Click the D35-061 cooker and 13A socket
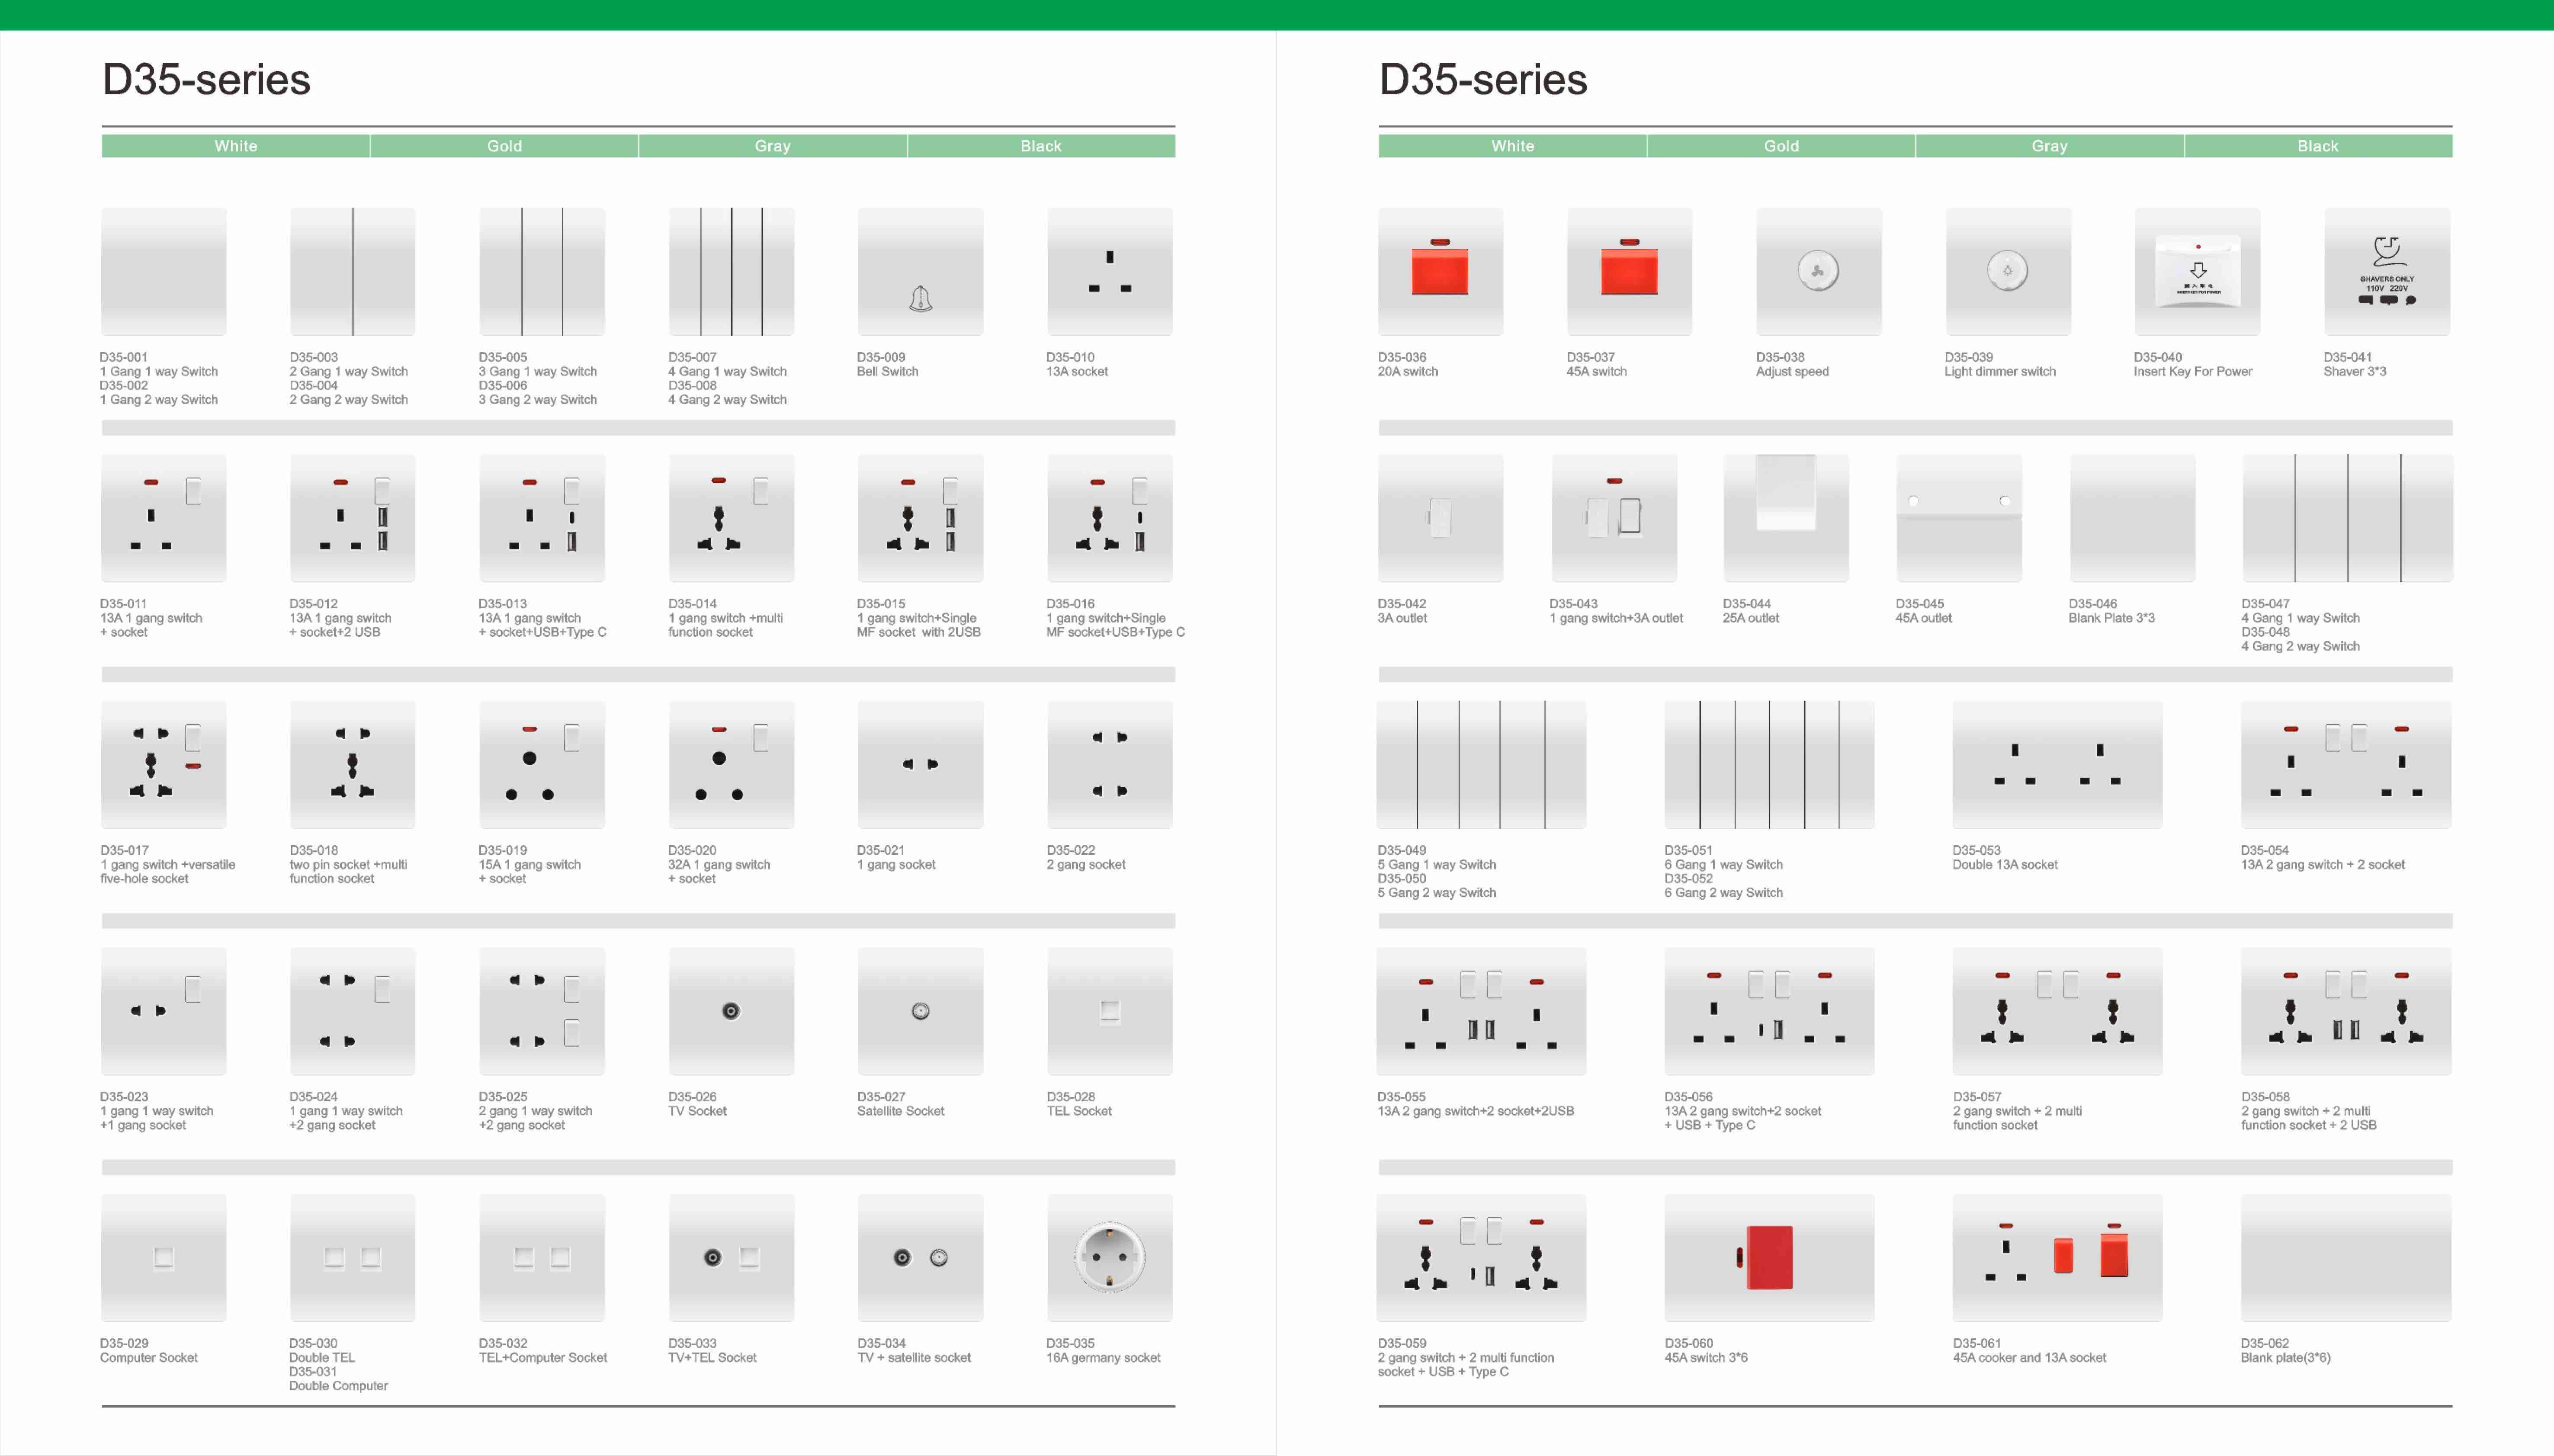 click(2057, 1257)
